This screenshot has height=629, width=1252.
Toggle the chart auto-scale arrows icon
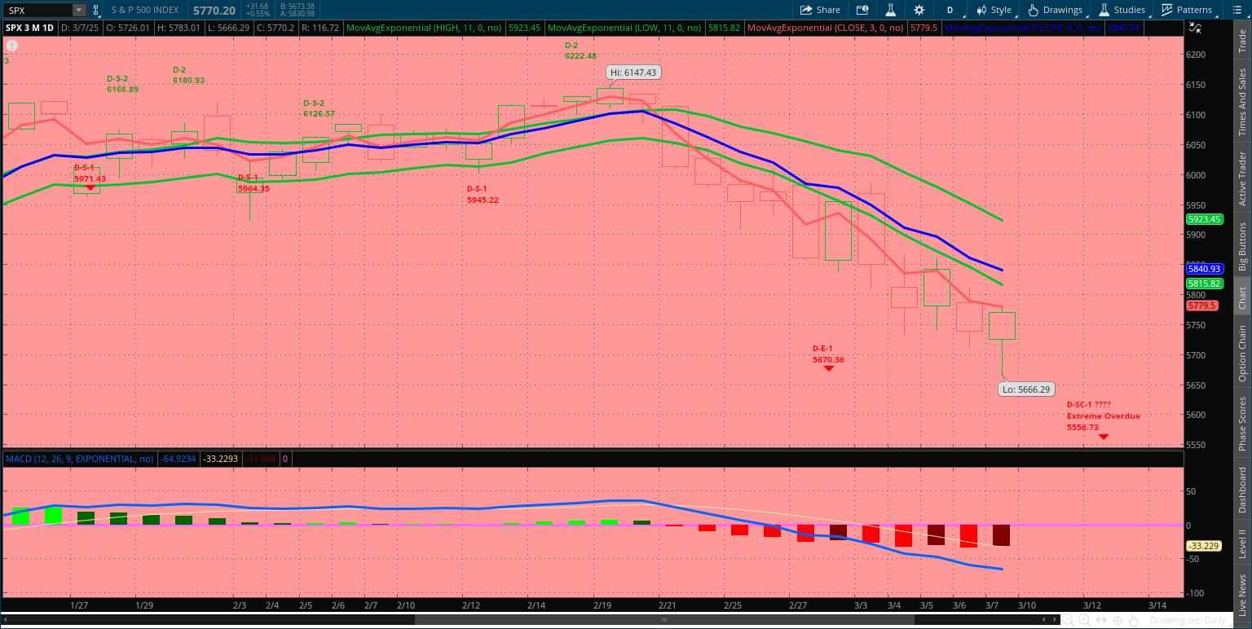(x=1195, y=27)
